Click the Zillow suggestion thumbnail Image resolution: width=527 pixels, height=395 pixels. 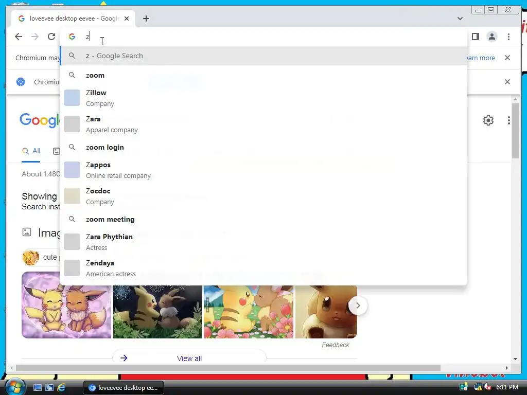[72, 98]
